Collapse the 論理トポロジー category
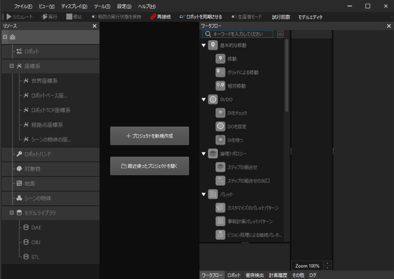394x279 pixels. 204,154
